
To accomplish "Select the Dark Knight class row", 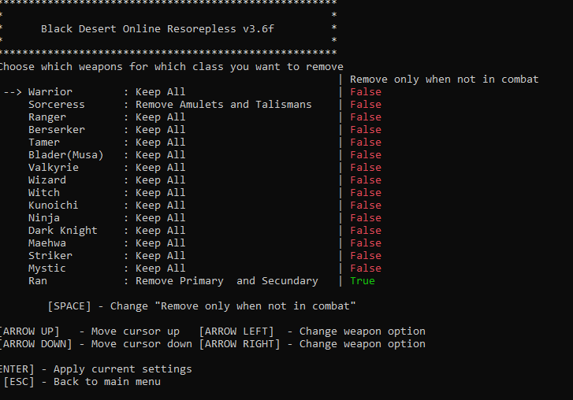I will click(x=63, y=231).
